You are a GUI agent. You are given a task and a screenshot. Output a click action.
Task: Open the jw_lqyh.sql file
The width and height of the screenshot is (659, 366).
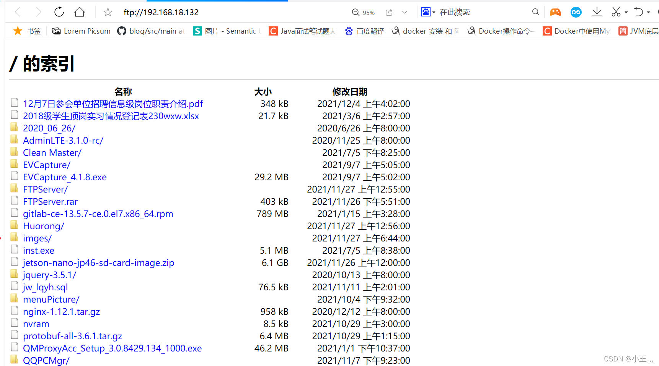tap(45, 287)
